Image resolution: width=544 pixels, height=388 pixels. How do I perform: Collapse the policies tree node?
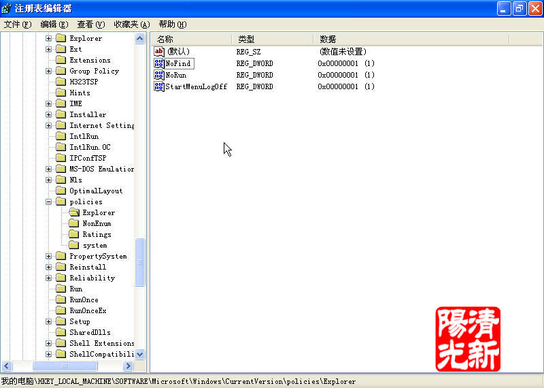pyautogui.click(x=48, y=201)
